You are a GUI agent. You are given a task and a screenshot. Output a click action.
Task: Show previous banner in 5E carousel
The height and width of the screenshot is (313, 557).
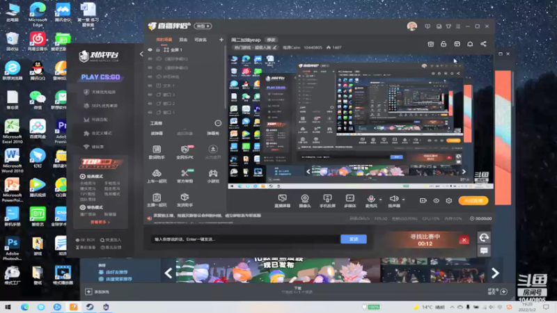click(168, 273)
